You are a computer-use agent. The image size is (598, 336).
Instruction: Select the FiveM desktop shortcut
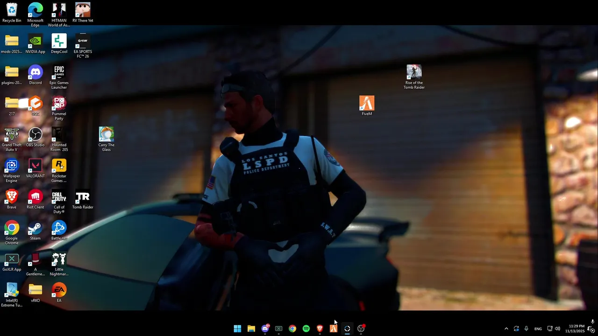pyautogui.click(x=367, y=106)
